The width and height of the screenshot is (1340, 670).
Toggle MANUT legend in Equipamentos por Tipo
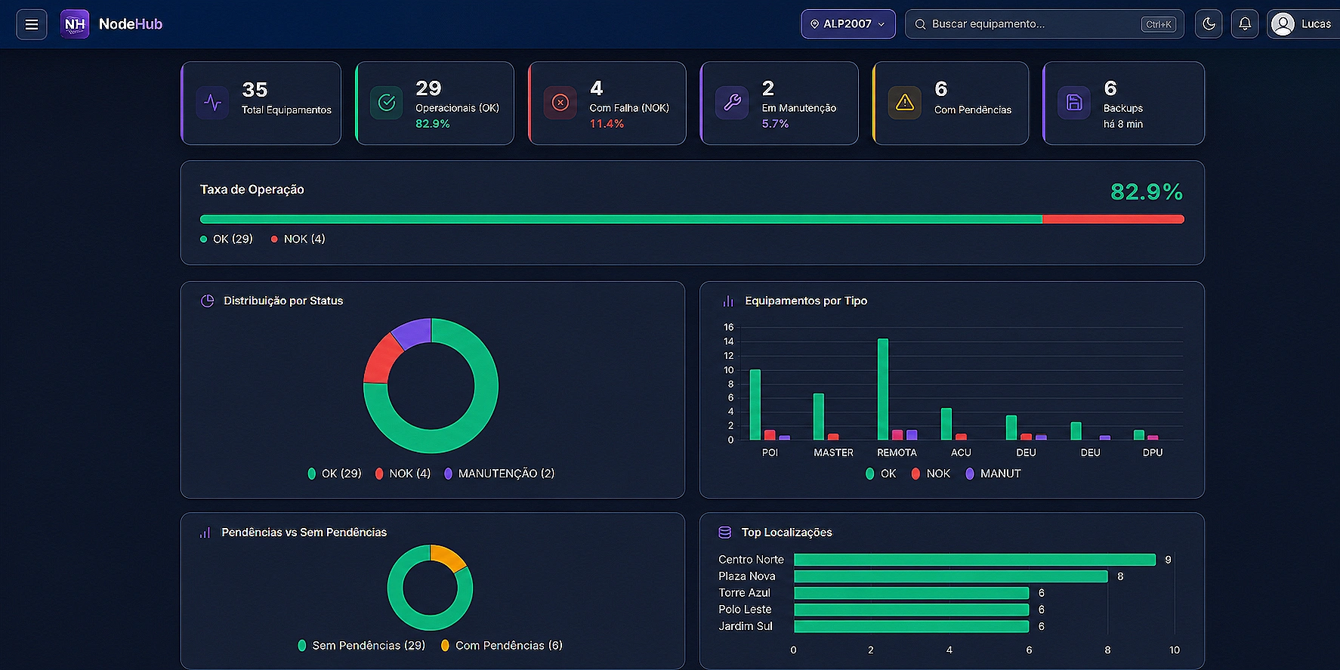pyautogui.click(x=993, y=474)
